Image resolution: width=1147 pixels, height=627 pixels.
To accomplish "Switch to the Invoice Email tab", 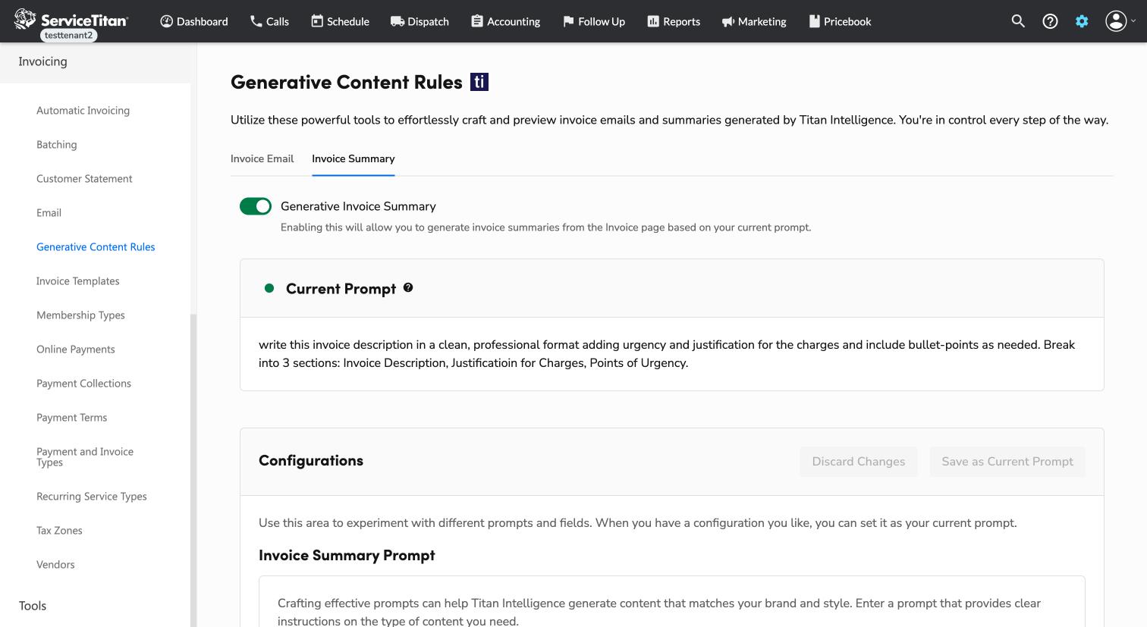I will (x=262, y=158).
